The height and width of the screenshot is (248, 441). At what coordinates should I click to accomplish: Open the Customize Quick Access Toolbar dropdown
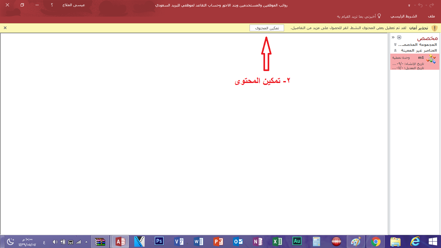tap(409, 5)
